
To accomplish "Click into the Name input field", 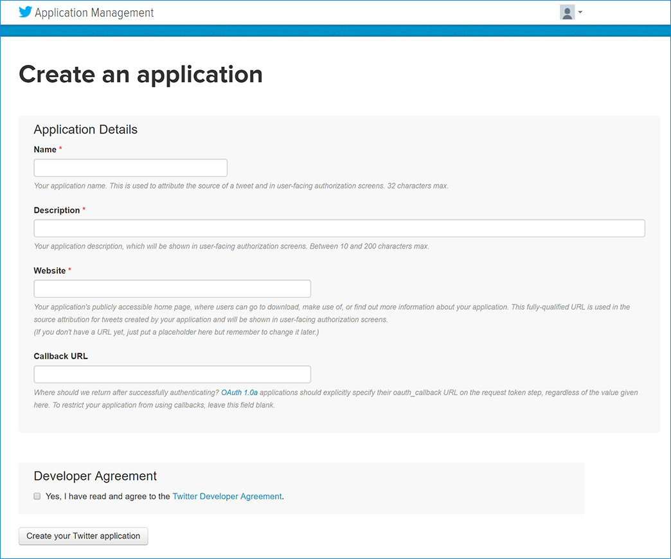I will [130, 167].
